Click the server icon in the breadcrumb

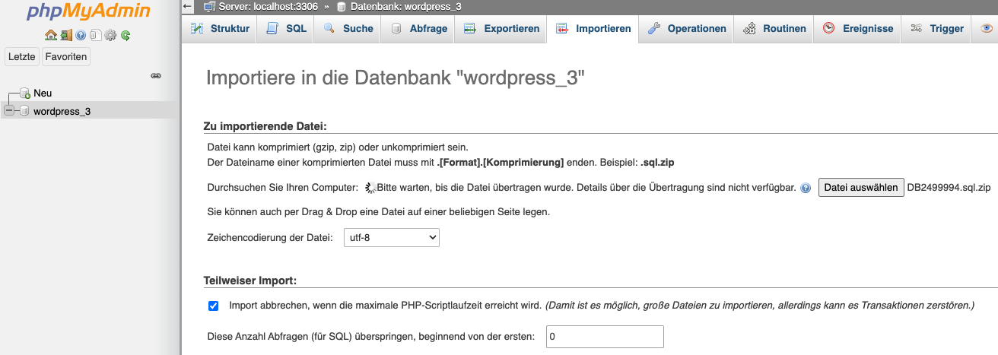pos(209,6)
